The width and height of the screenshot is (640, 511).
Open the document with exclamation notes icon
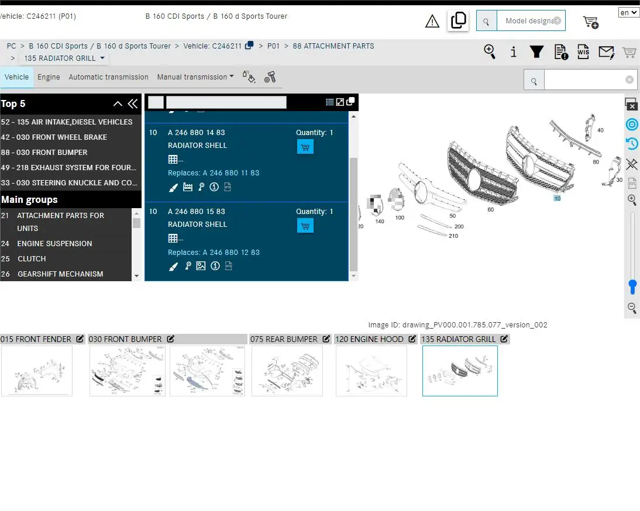click(561, 52)
